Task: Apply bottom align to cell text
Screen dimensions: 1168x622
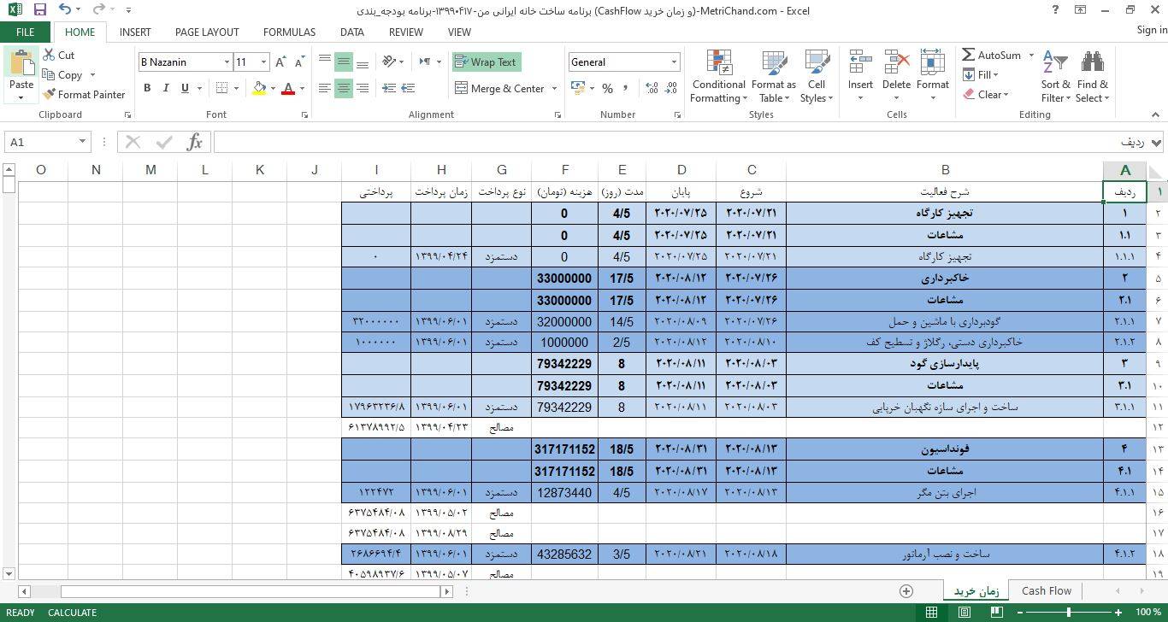Action: pos(363,62)
